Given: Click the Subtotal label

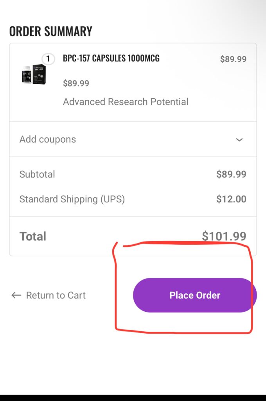Looking at the screenshot, I should coord(37,174).
